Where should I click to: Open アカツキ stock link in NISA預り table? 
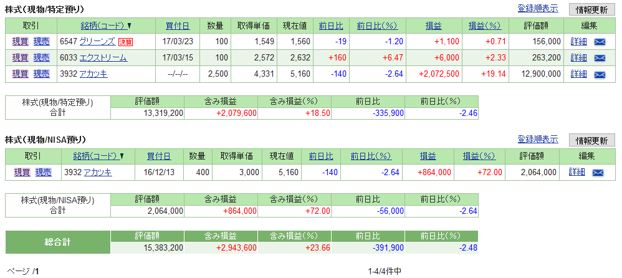point(98,172)
